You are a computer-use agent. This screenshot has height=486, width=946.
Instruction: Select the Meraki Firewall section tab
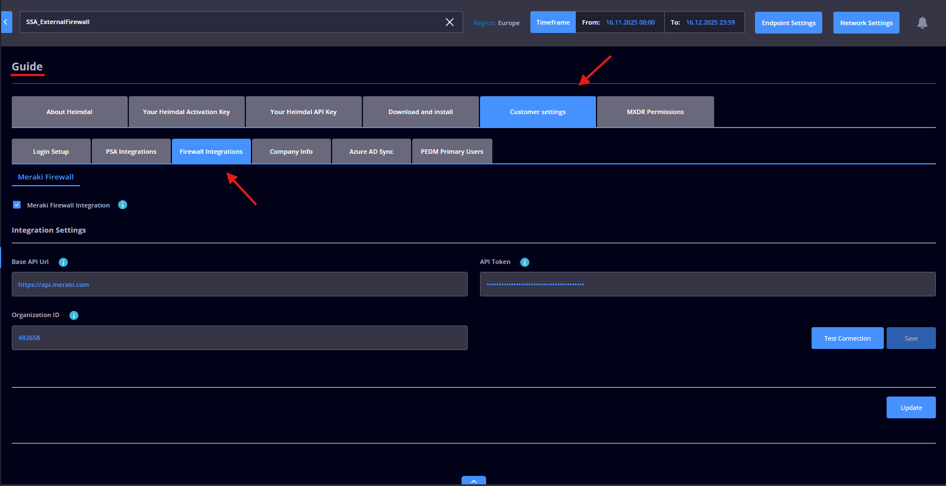46,177
